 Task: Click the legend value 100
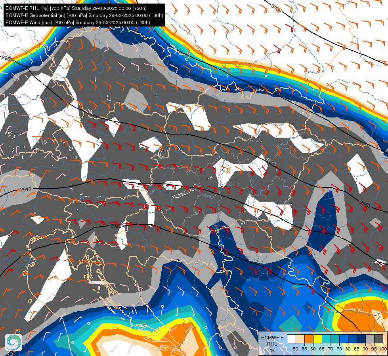click(x=383, y=349)
